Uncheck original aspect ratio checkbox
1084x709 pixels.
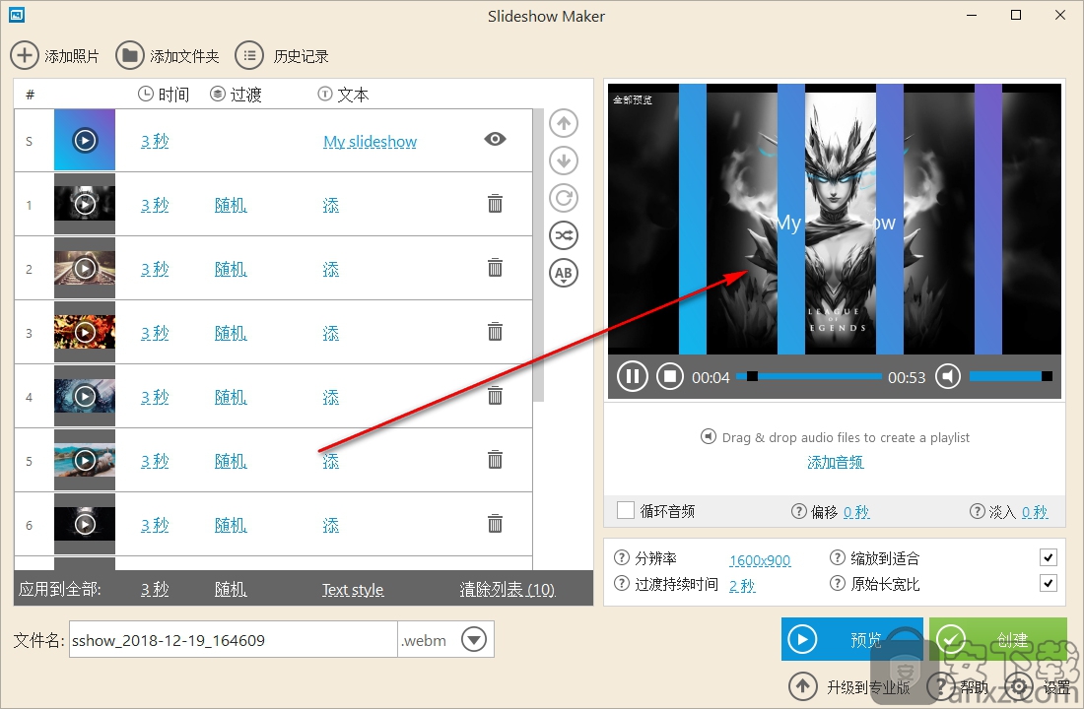click(x=1049, y=584)
